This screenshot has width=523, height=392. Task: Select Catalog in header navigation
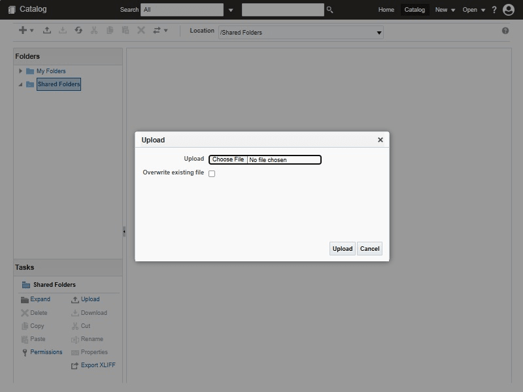coord(414,10)
